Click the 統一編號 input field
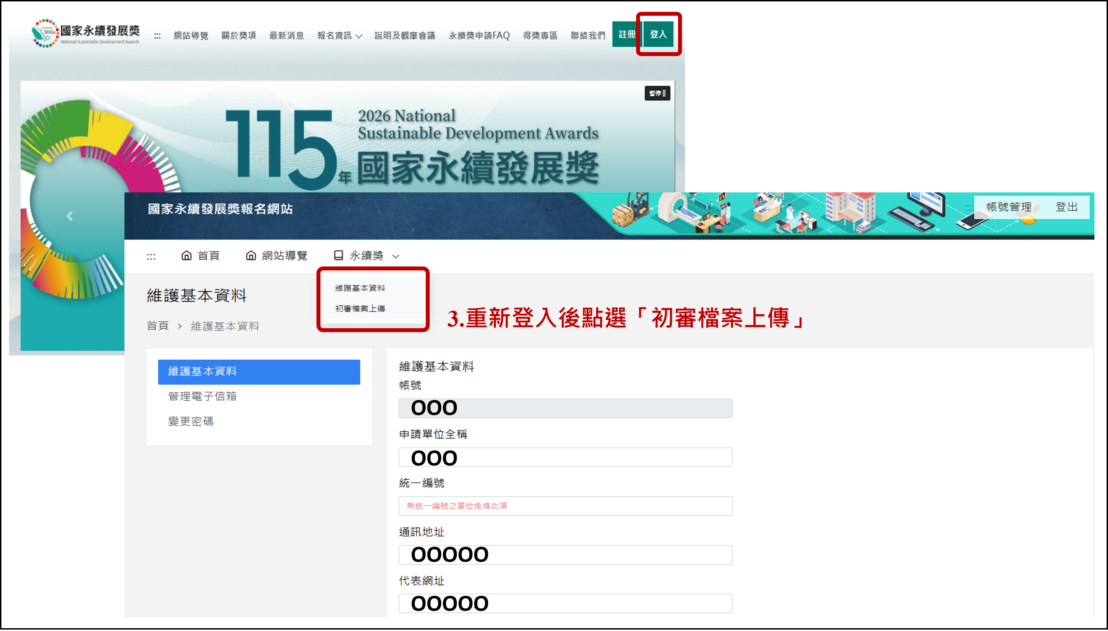The image size is (1108, 631). [x=565, y=506]
